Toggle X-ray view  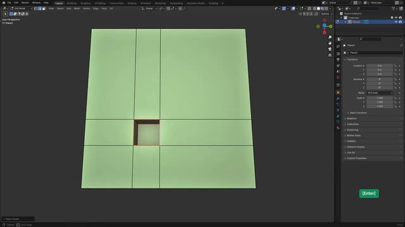(x=309, y=8)
